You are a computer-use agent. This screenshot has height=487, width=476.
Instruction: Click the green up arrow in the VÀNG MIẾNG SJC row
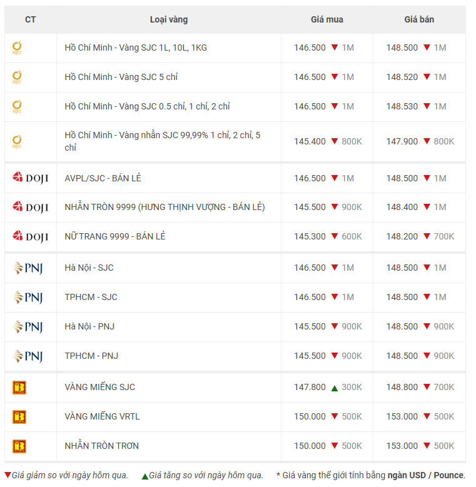click(x=335, y=388)
